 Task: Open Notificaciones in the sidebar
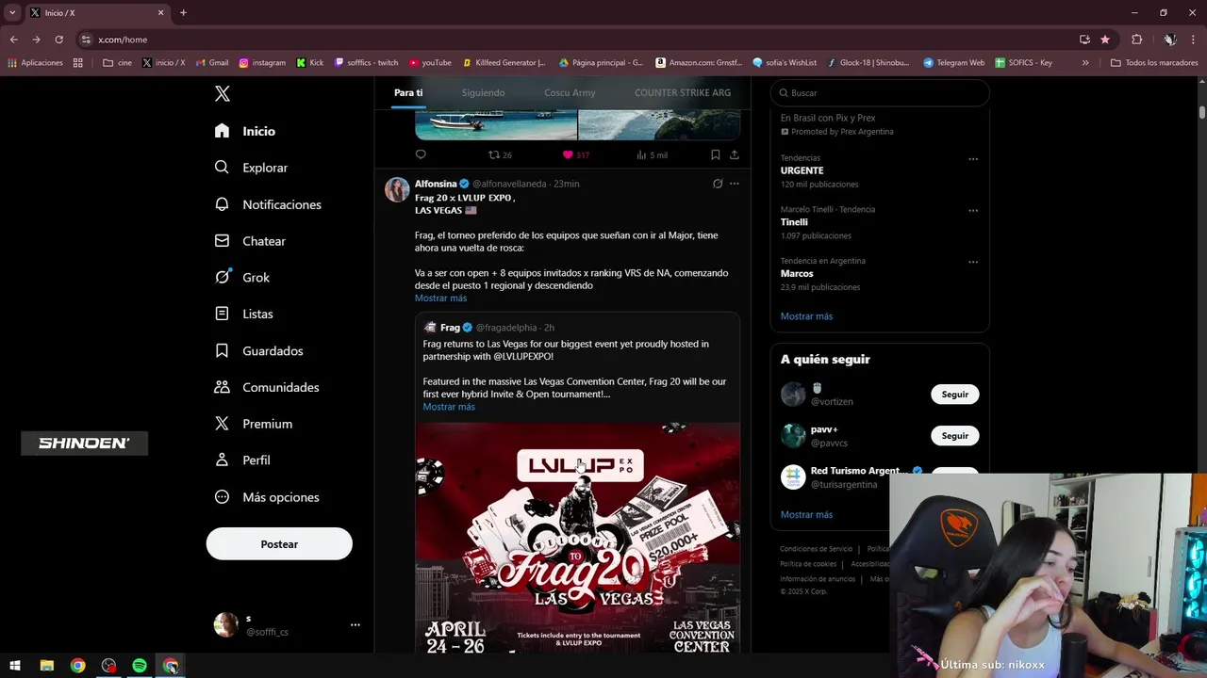tap(268, 204)
